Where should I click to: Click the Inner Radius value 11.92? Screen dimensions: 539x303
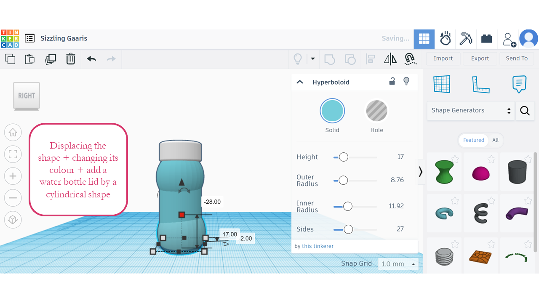click(x=396, y=206)
